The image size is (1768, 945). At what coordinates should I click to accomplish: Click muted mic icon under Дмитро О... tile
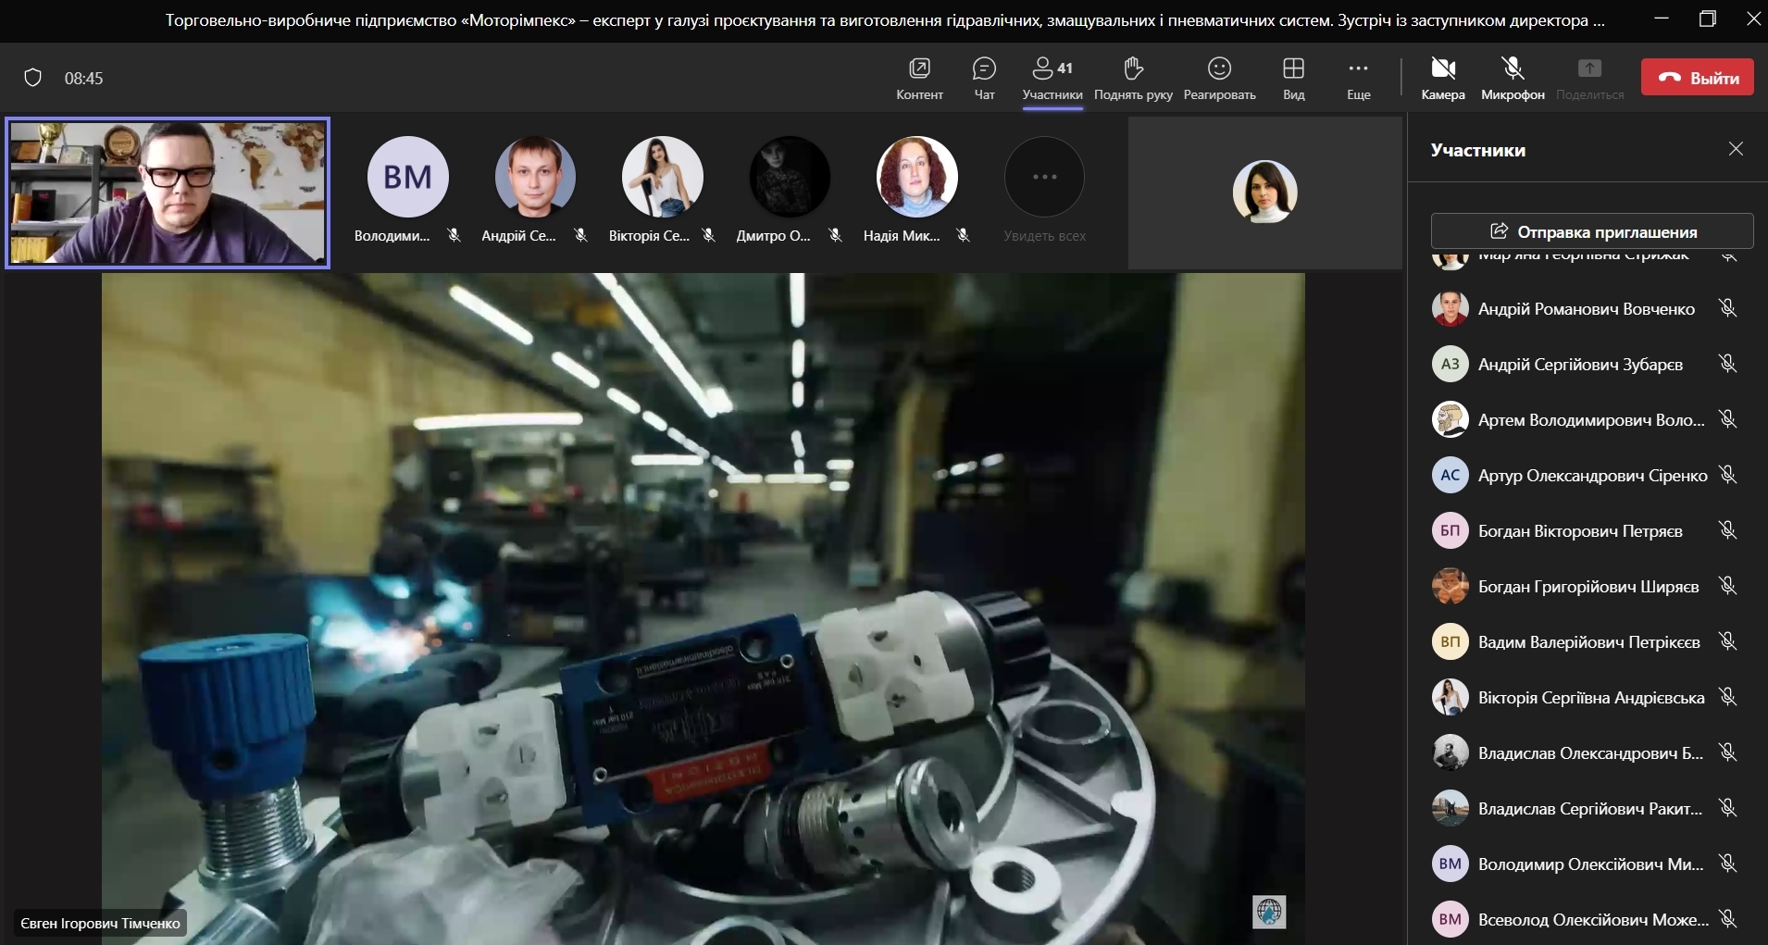pyautogui.click(x=835, y=236)
